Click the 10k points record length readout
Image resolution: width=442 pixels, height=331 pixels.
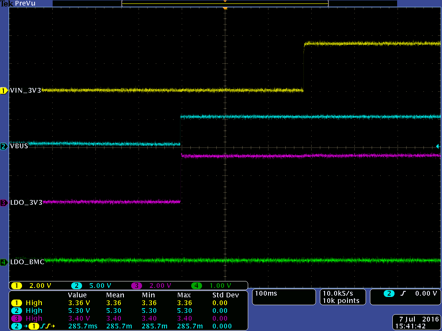point(341,301)
